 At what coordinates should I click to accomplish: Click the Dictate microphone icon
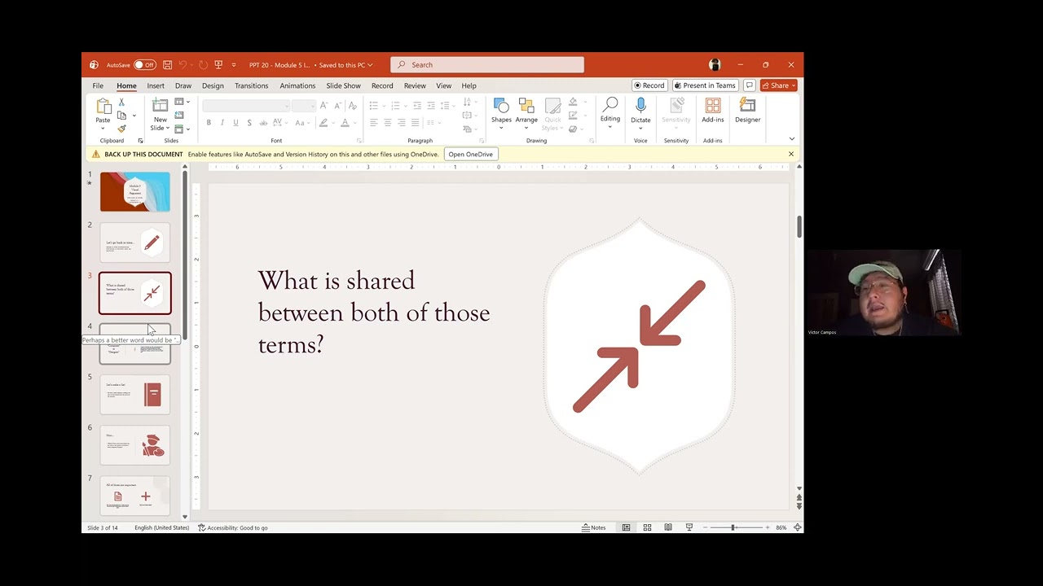pos(640,107)
